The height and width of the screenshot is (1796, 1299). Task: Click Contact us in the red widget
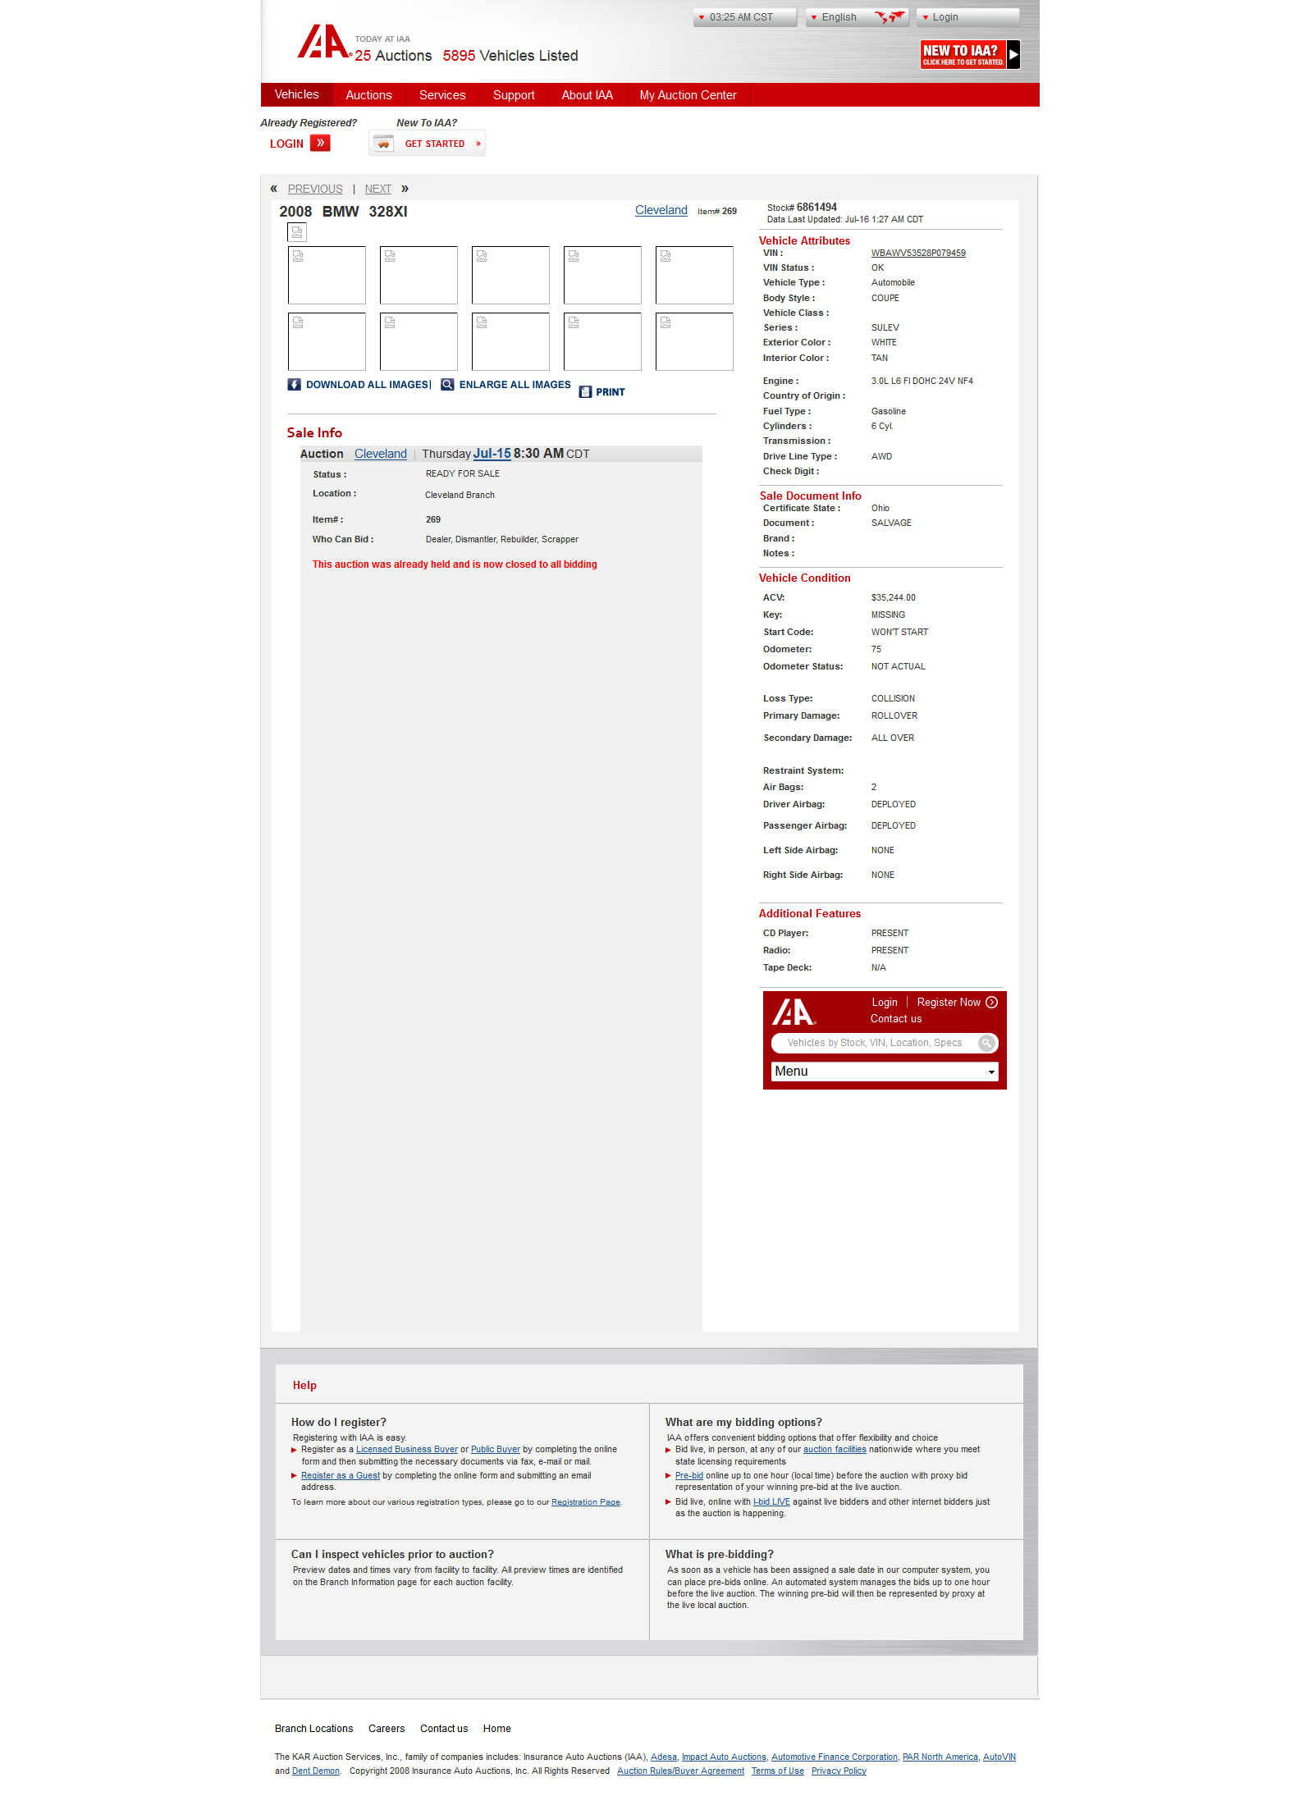click(x=896, y=1019)
